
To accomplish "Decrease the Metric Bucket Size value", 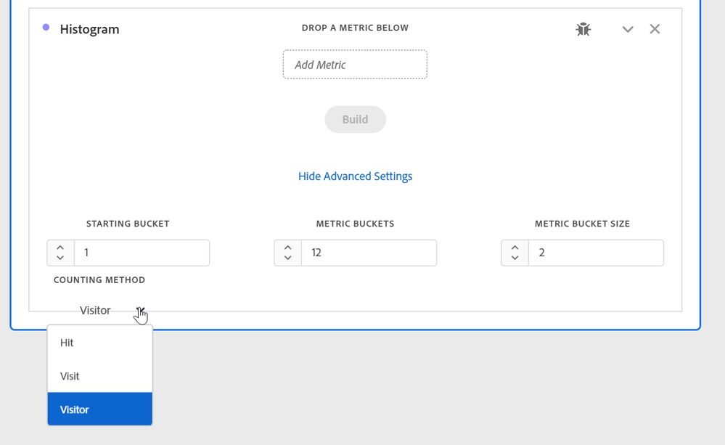I will point(515,258).
